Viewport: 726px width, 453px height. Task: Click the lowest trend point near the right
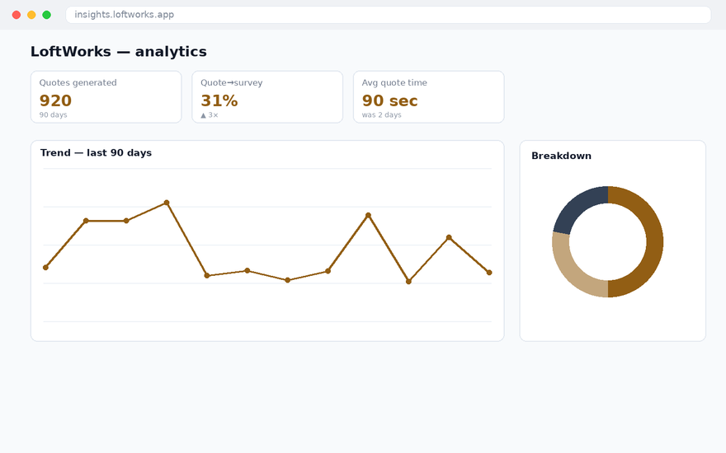tap(408, 282)
